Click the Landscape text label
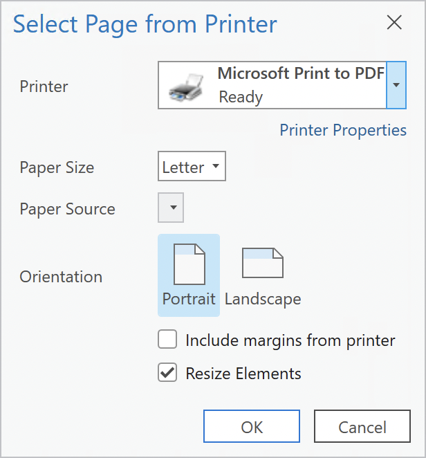The width and height of the screenshot is (426, 458). (263, 300)
